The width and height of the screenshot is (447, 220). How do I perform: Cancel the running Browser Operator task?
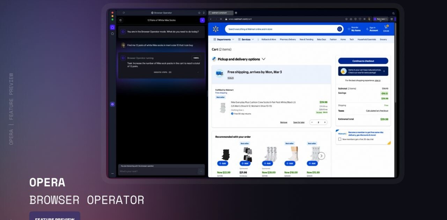(x=196, y=58)
